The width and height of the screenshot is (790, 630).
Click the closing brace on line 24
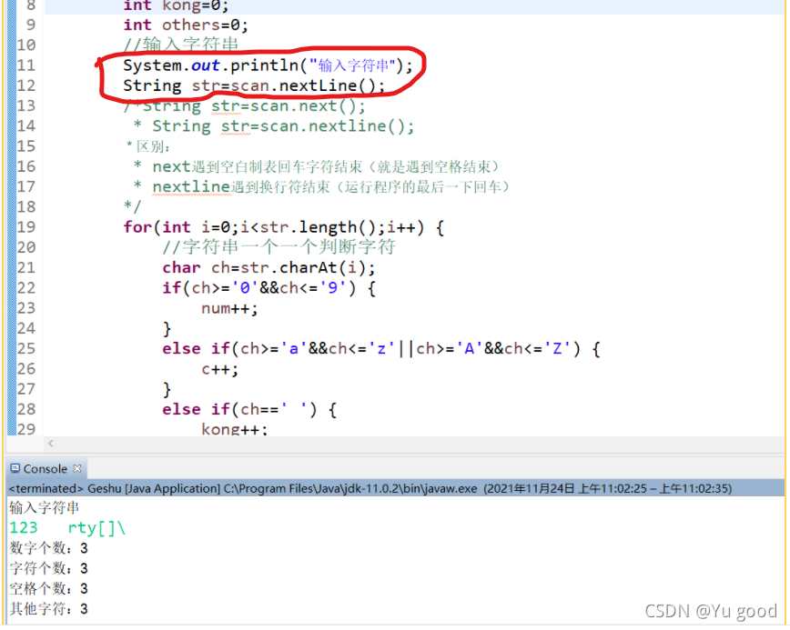click(167, 328)
